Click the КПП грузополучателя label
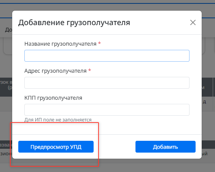The image size is (215, 172). (x=53, y=98)
